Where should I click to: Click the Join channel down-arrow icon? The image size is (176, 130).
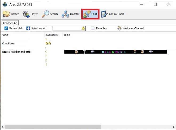coord(28,28)
